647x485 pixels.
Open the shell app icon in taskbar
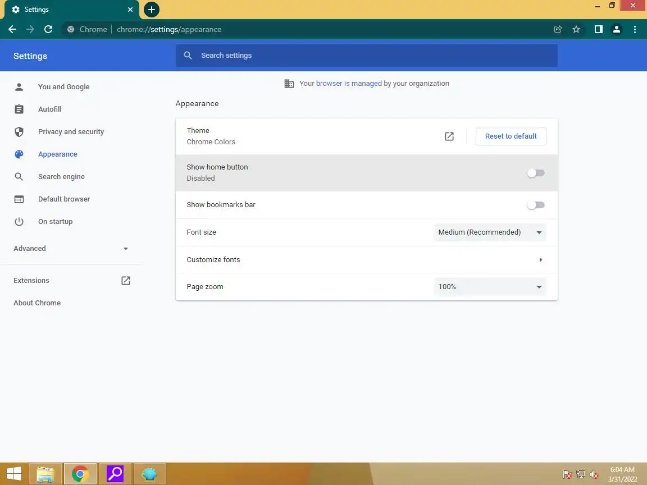[x=150, y=474]
